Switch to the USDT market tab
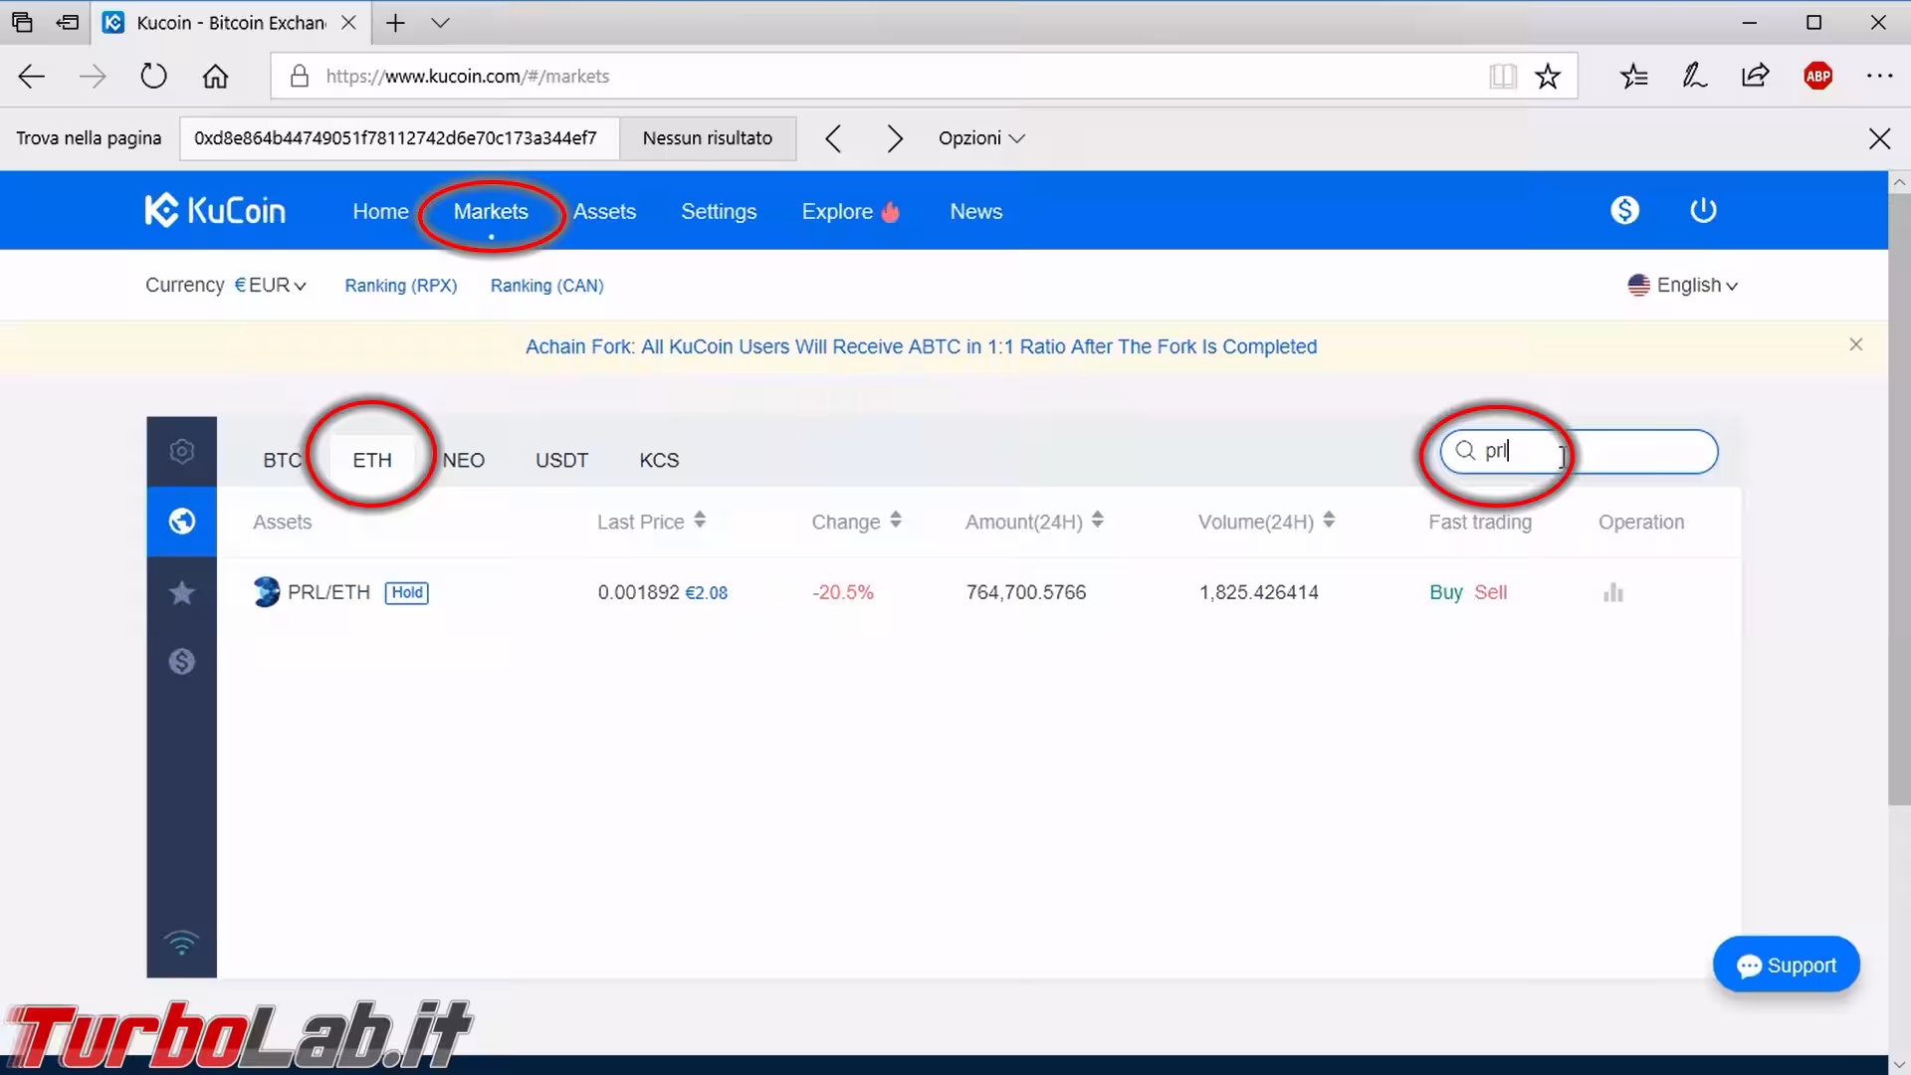The height and width of the screenshot is (1075, 1911). coord(561,461)
